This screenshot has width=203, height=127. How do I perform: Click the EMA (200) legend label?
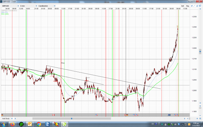coord(5,14)
